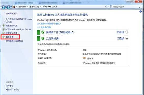Viewport: 144px width, 95px height.
Task: Refresh the address bar location
Action: click(109, 7)
